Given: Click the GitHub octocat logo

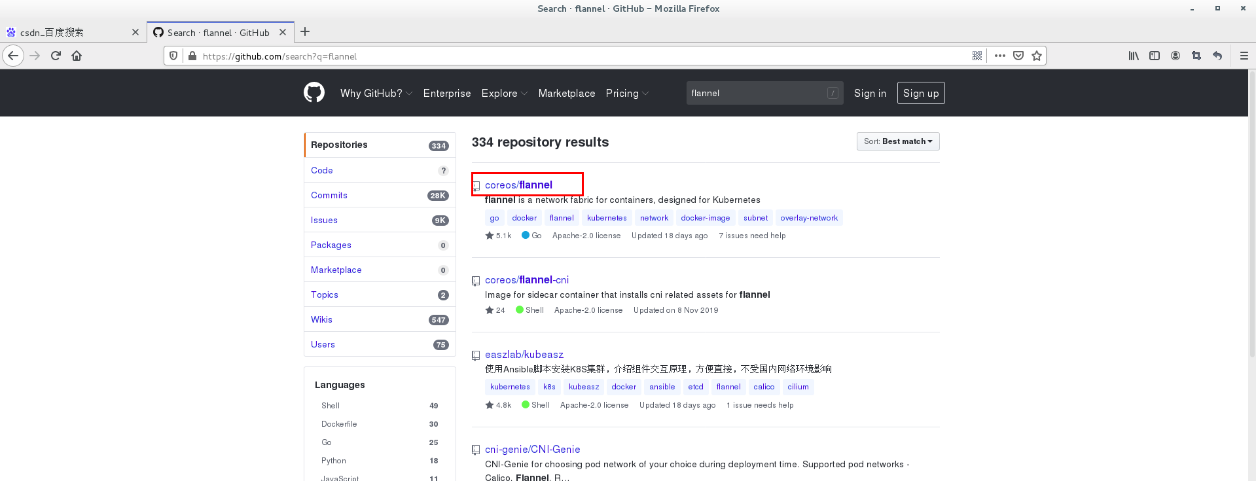Looking at the screenshot, I should click(314, 92).
